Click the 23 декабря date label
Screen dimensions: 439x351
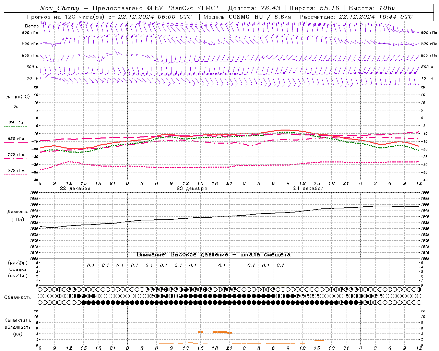click(x=191, y=189)
